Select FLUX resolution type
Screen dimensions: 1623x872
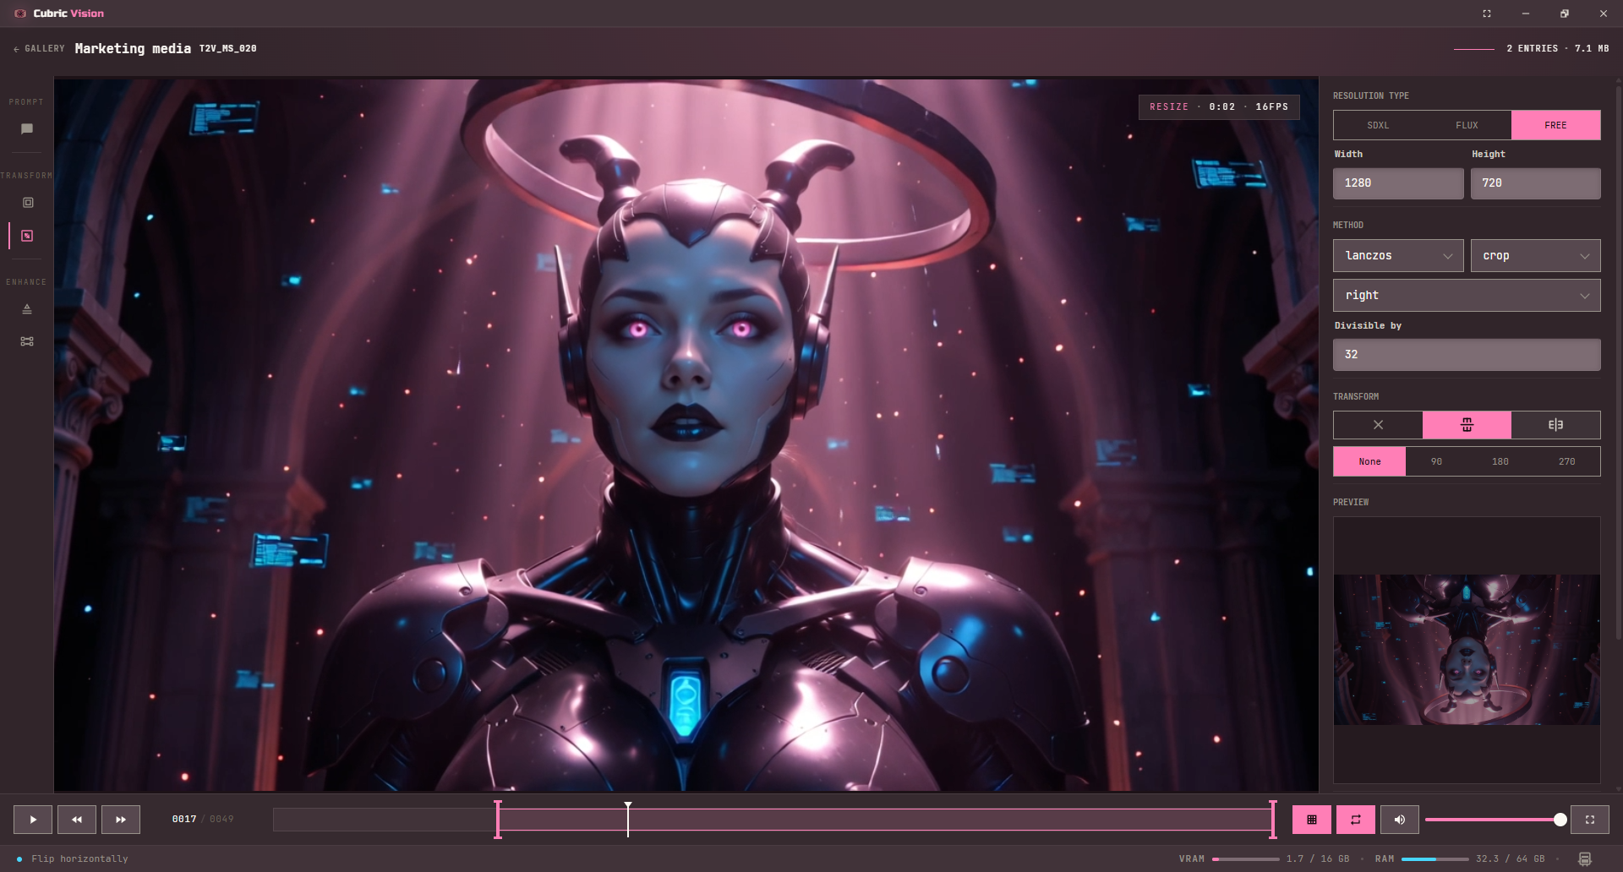pyautogui.click(x=1467, y=125)
